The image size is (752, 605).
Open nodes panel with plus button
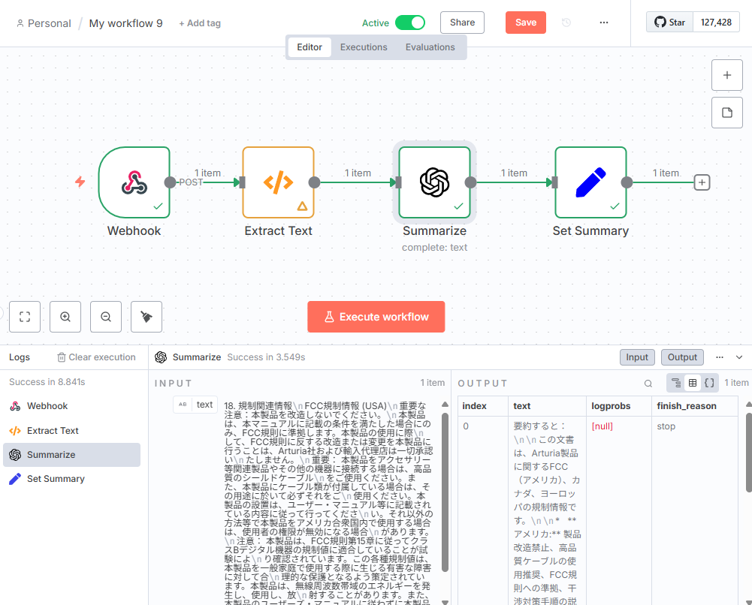click(727, 75)
